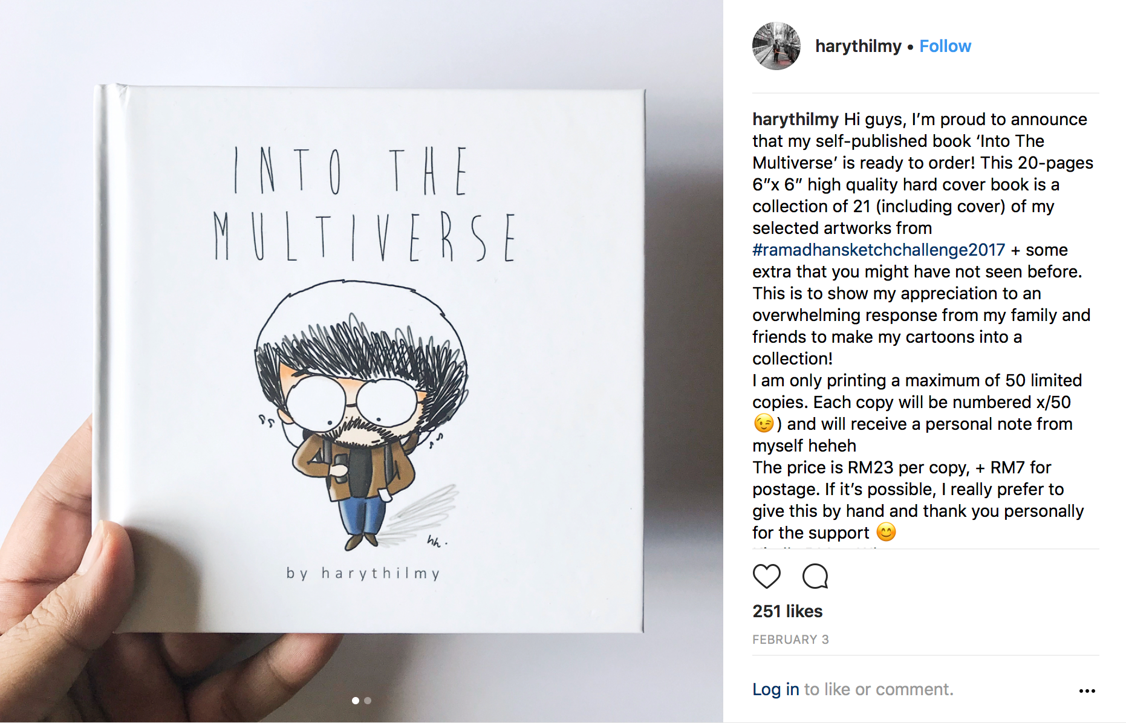Click the 'by harythilmy' text on the cover

point(363,573)
